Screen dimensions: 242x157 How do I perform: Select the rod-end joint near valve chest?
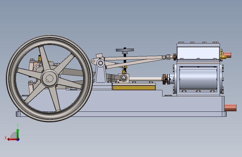(168, 57)
